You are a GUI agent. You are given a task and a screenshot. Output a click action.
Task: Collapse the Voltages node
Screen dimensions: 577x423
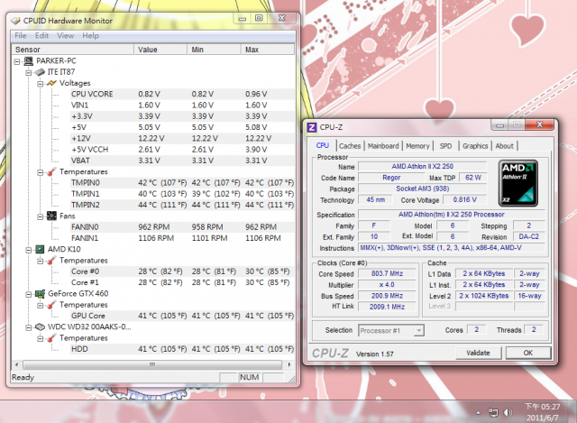point(40,84)
